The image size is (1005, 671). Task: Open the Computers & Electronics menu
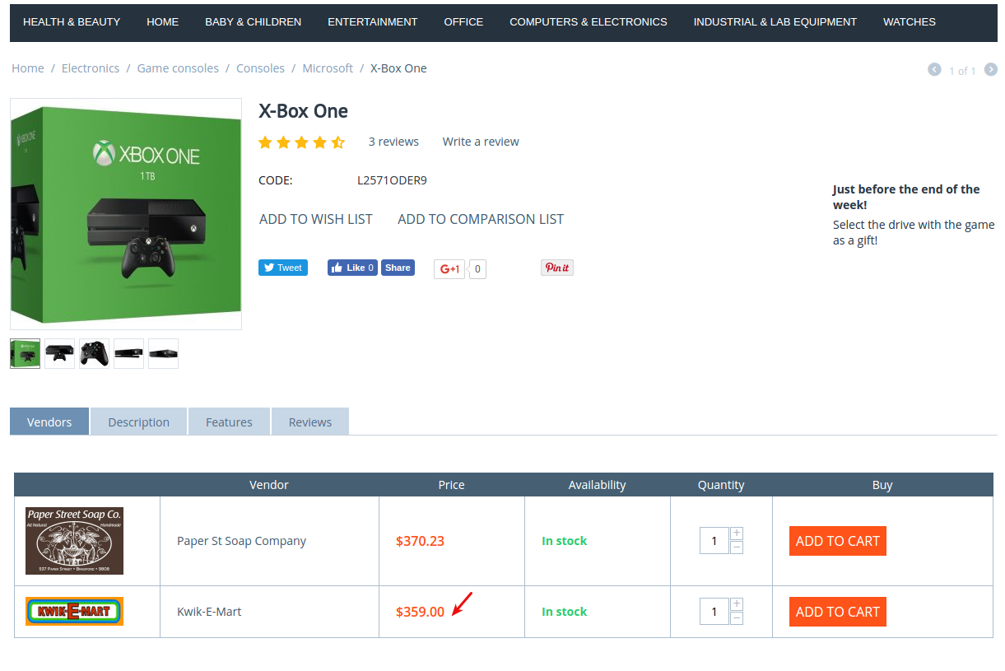pyautogui.click(x=589, y=22)
